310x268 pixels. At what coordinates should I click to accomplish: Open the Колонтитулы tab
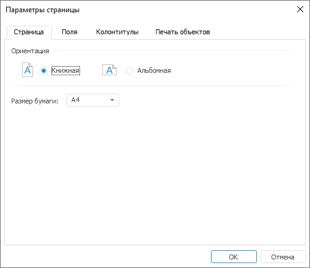pos(117,32)
